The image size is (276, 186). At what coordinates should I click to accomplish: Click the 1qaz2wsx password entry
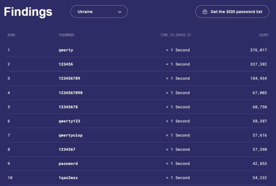[68, 178]
